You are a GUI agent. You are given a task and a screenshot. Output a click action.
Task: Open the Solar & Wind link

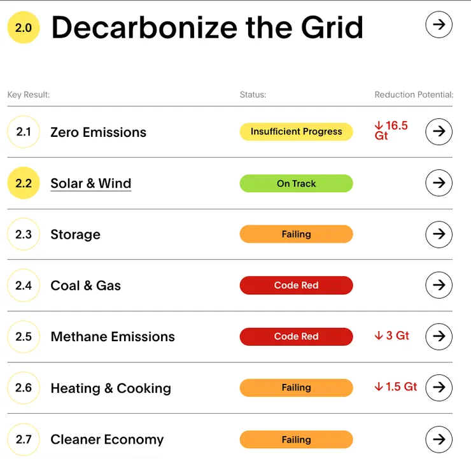[91, 183]
